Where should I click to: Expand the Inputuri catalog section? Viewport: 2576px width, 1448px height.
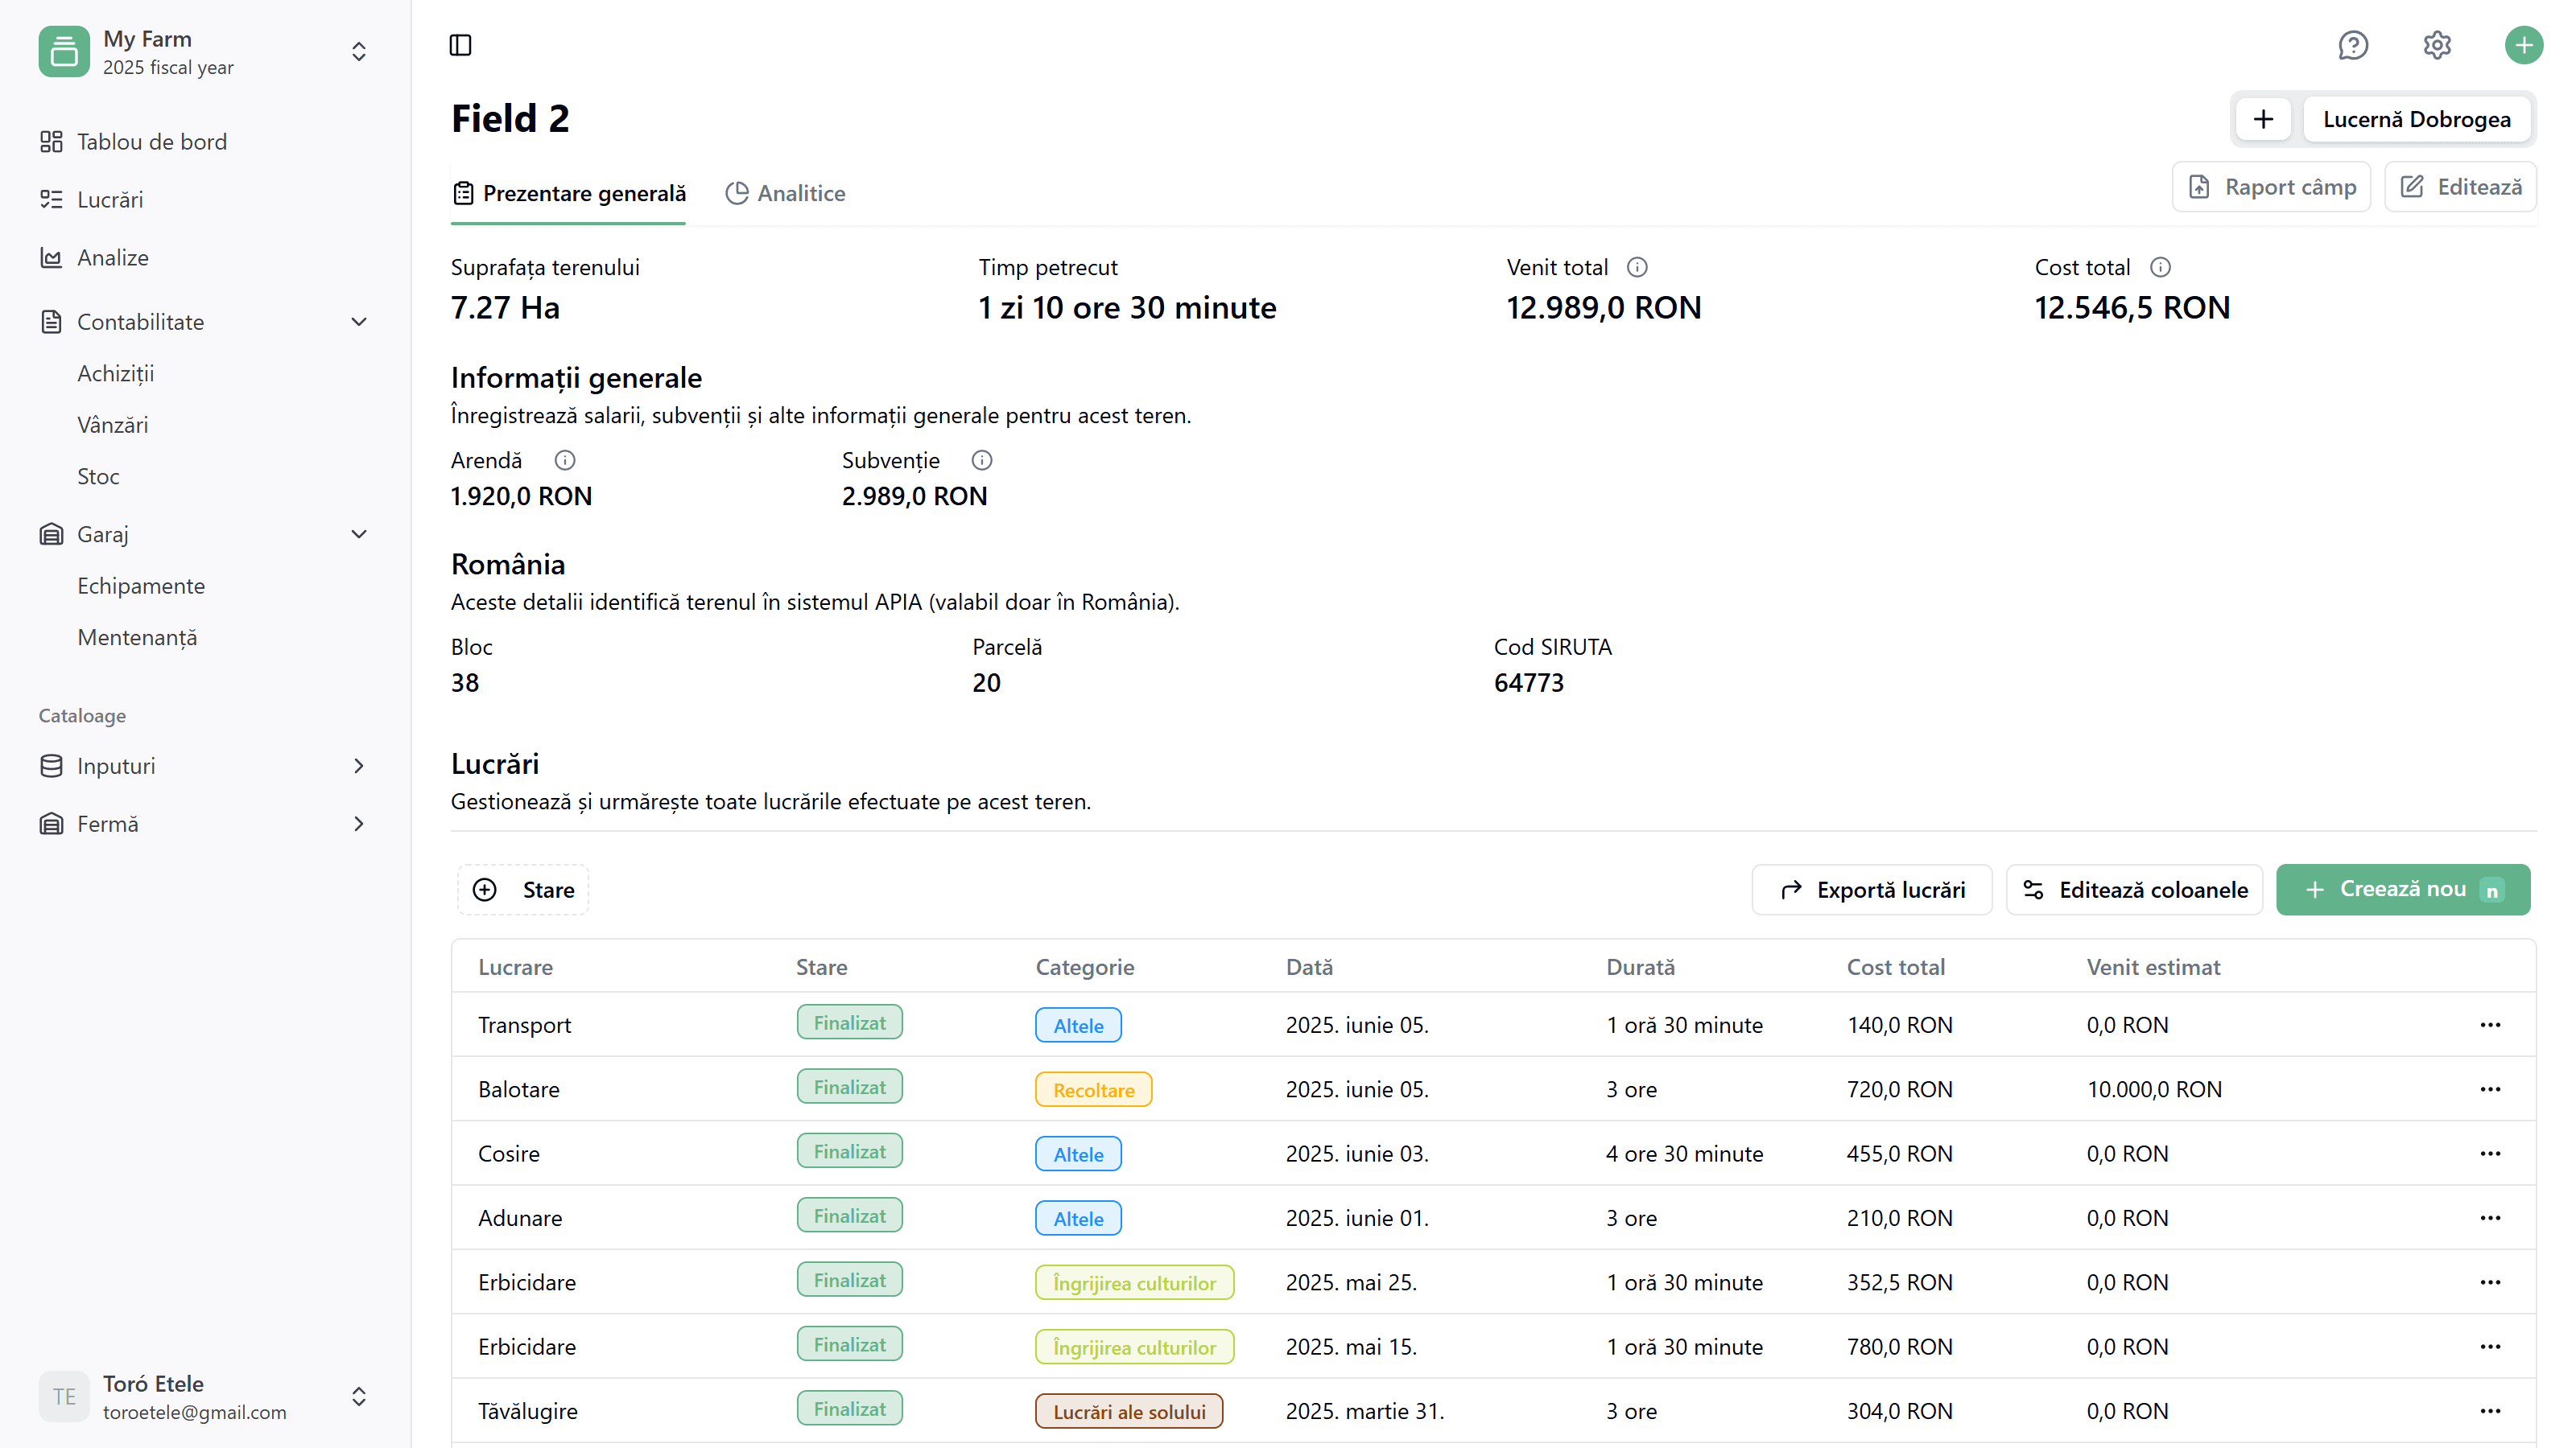[359, 766]
